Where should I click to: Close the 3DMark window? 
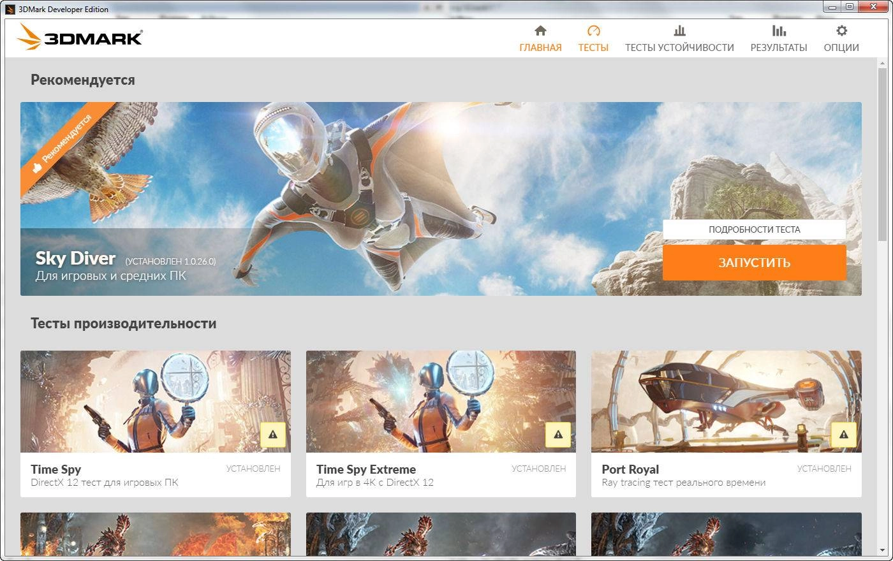pyautogui.click(x=874, y=7)
